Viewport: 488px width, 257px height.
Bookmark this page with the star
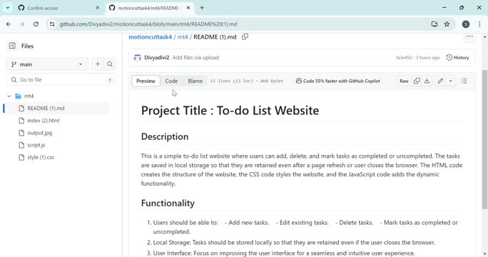pyautogui.click(x=447, y=24)
